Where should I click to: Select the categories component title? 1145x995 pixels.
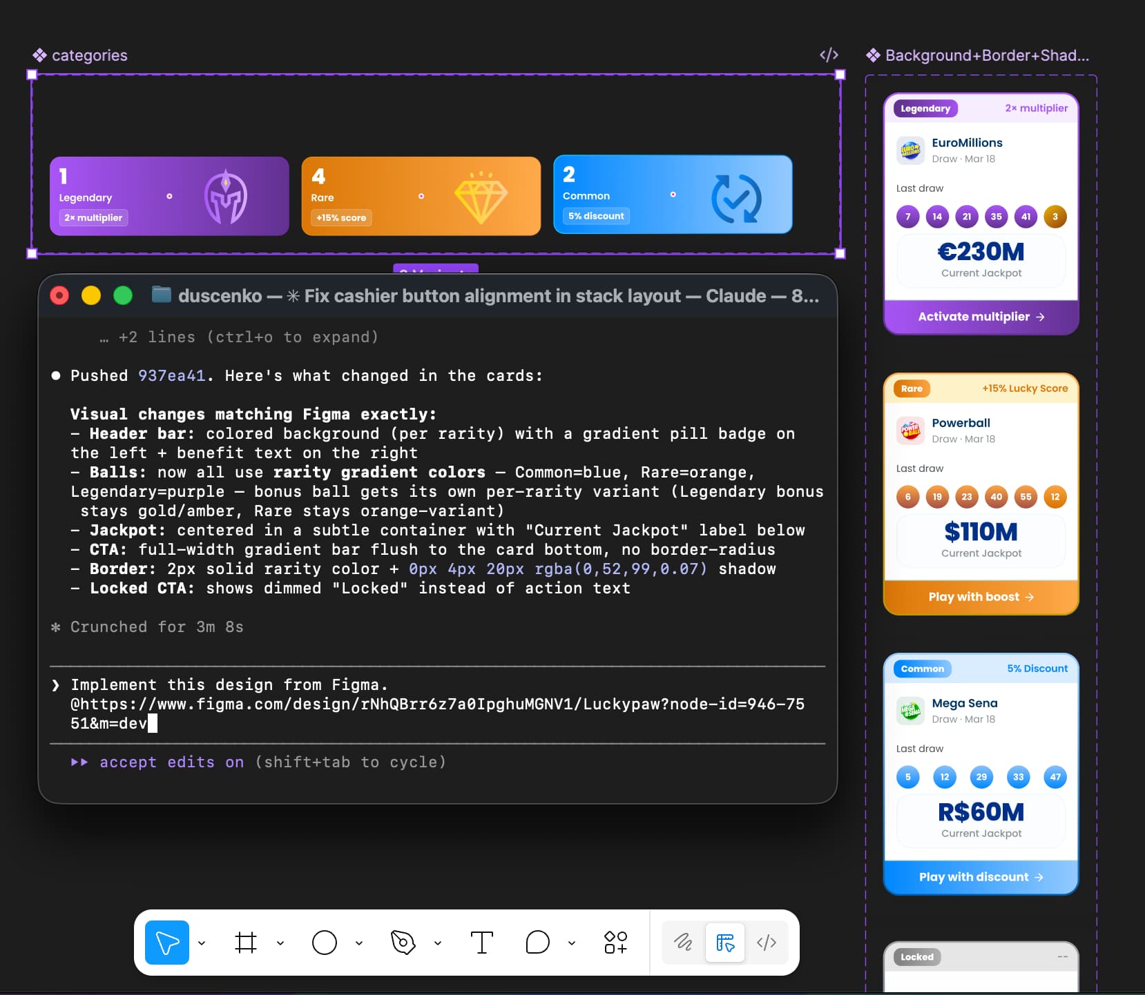coord(90,55)
